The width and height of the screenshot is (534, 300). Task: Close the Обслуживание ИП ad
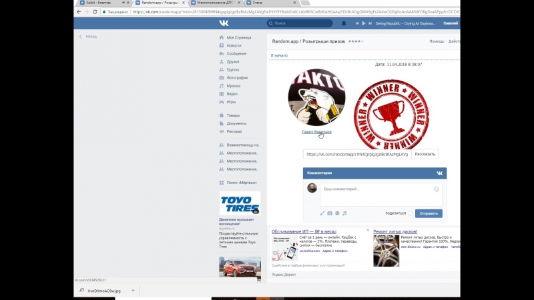coord(368,230)
